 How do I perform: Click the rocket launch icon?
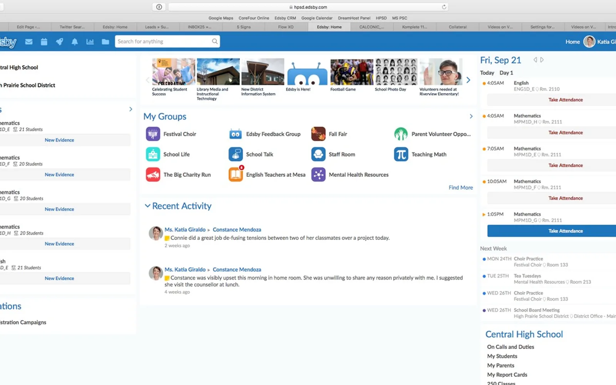point(59,42)
